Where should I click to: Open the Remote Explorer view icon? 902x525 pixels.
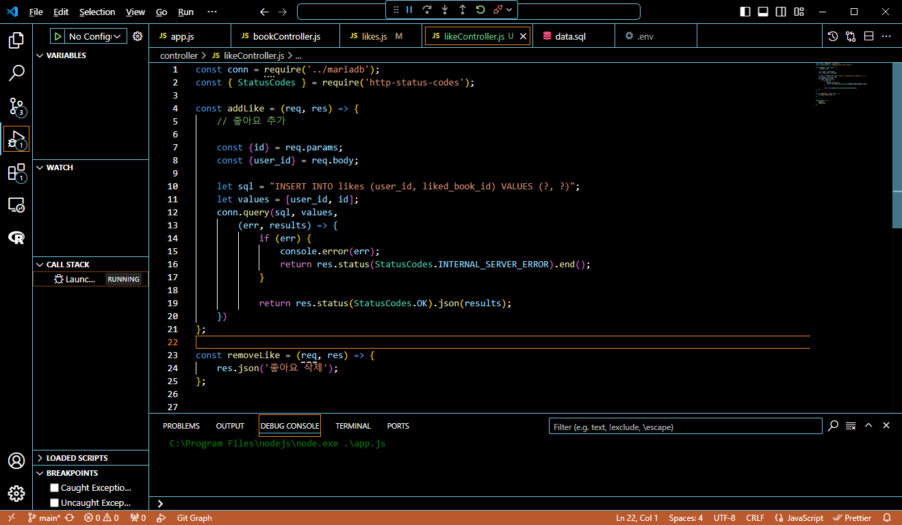(x=16, y=204)
